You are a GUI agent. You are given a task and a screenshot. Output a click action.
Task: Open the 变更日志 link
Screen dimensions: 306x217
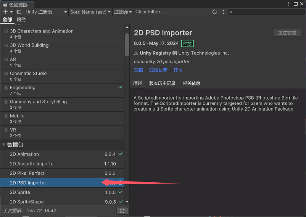pos(158,70)
